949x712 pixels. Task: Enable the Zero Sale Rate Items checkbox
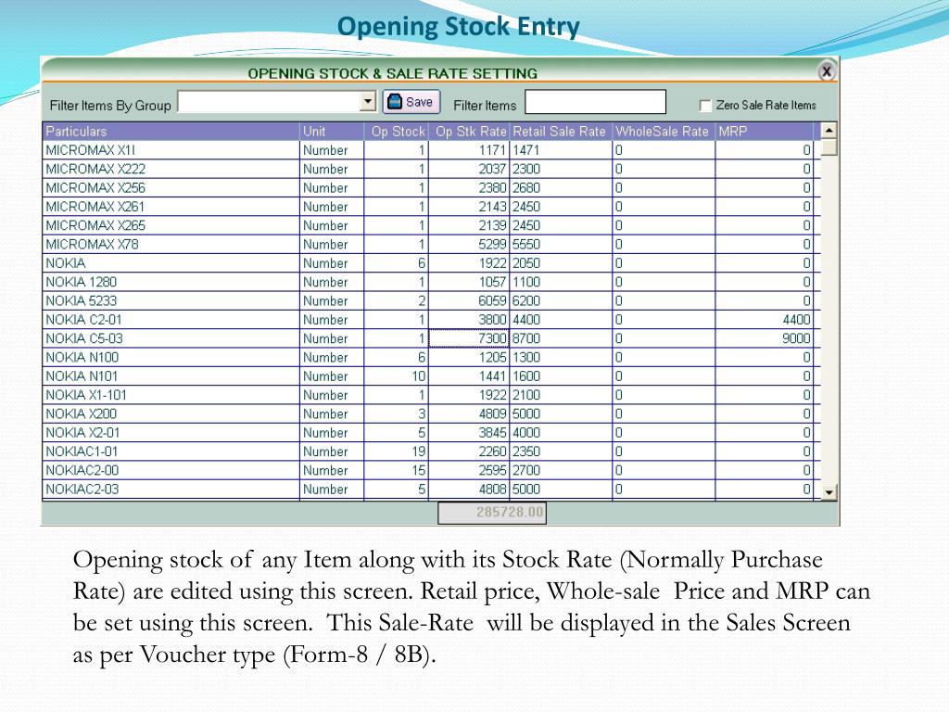point(704,106)
